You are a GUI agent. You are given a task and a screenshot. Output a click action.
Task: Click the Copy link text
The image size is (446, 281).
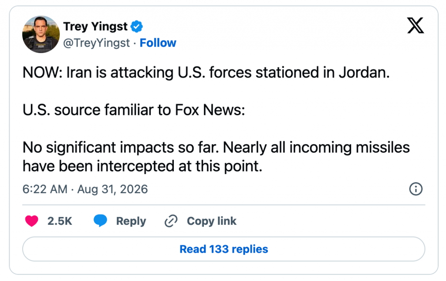[212, 221]
